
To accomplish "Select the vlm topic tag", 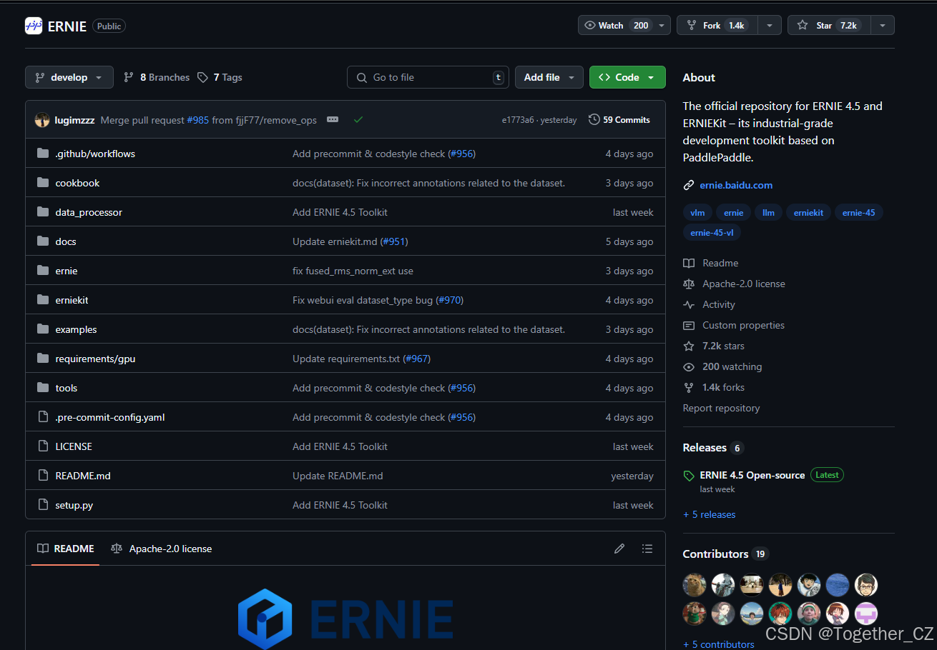I will (697, 212).
